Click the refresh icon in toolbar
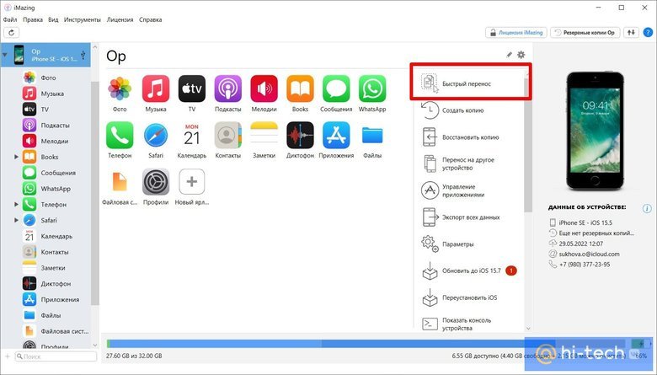 [11, 32]
